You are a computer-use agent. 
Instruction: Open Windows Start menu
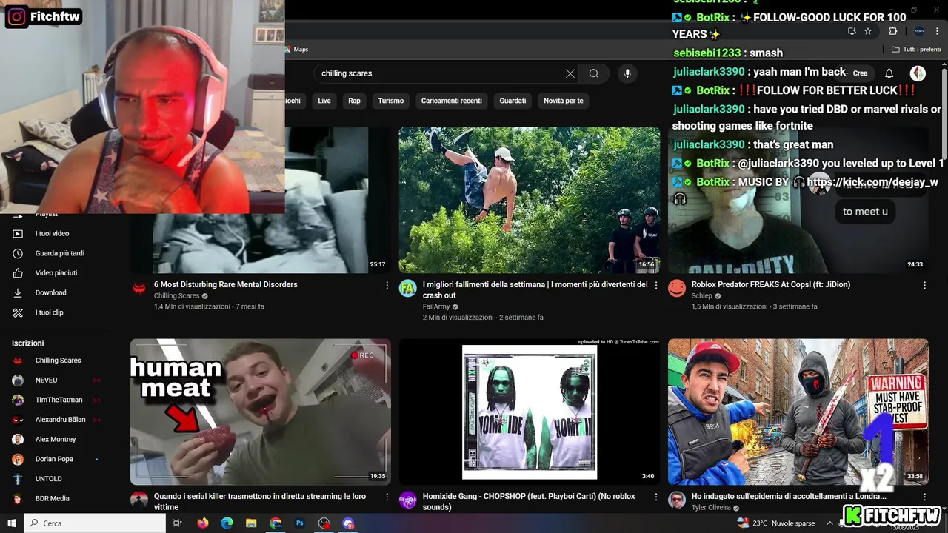pos(12,523)
